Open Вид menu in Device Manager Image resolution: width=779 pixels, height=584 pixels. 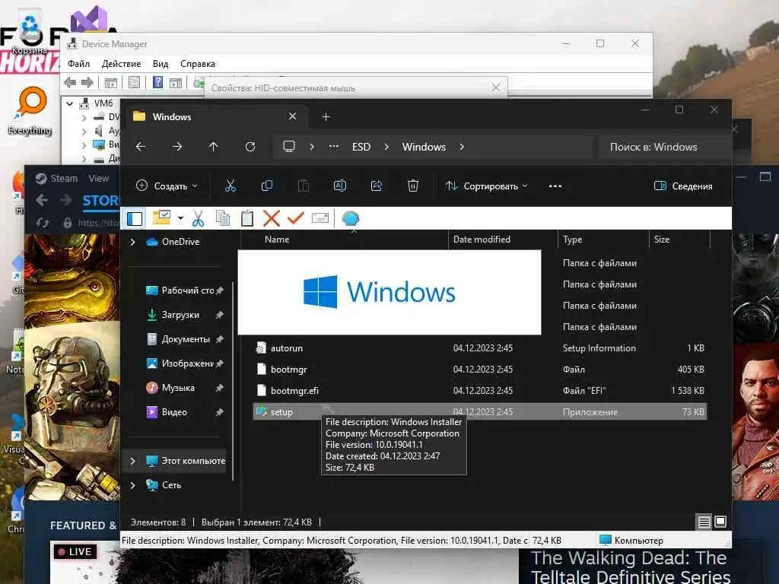161,64
